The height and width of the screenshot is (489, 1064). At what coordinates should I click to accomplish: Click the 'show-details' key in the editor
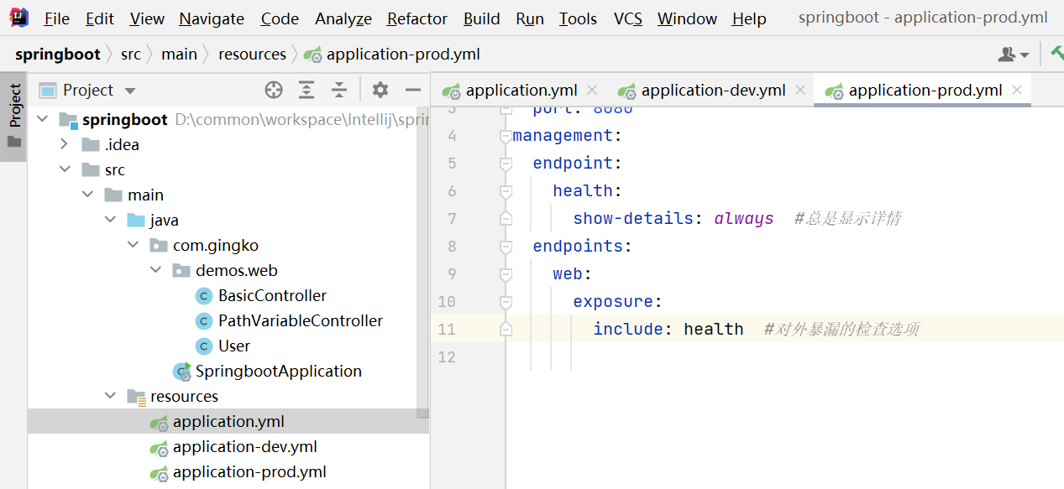point(633,218)
